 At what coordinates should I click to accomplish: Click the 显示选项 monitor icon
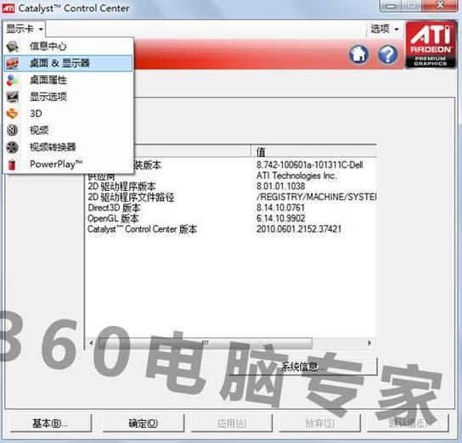[13, 97]
